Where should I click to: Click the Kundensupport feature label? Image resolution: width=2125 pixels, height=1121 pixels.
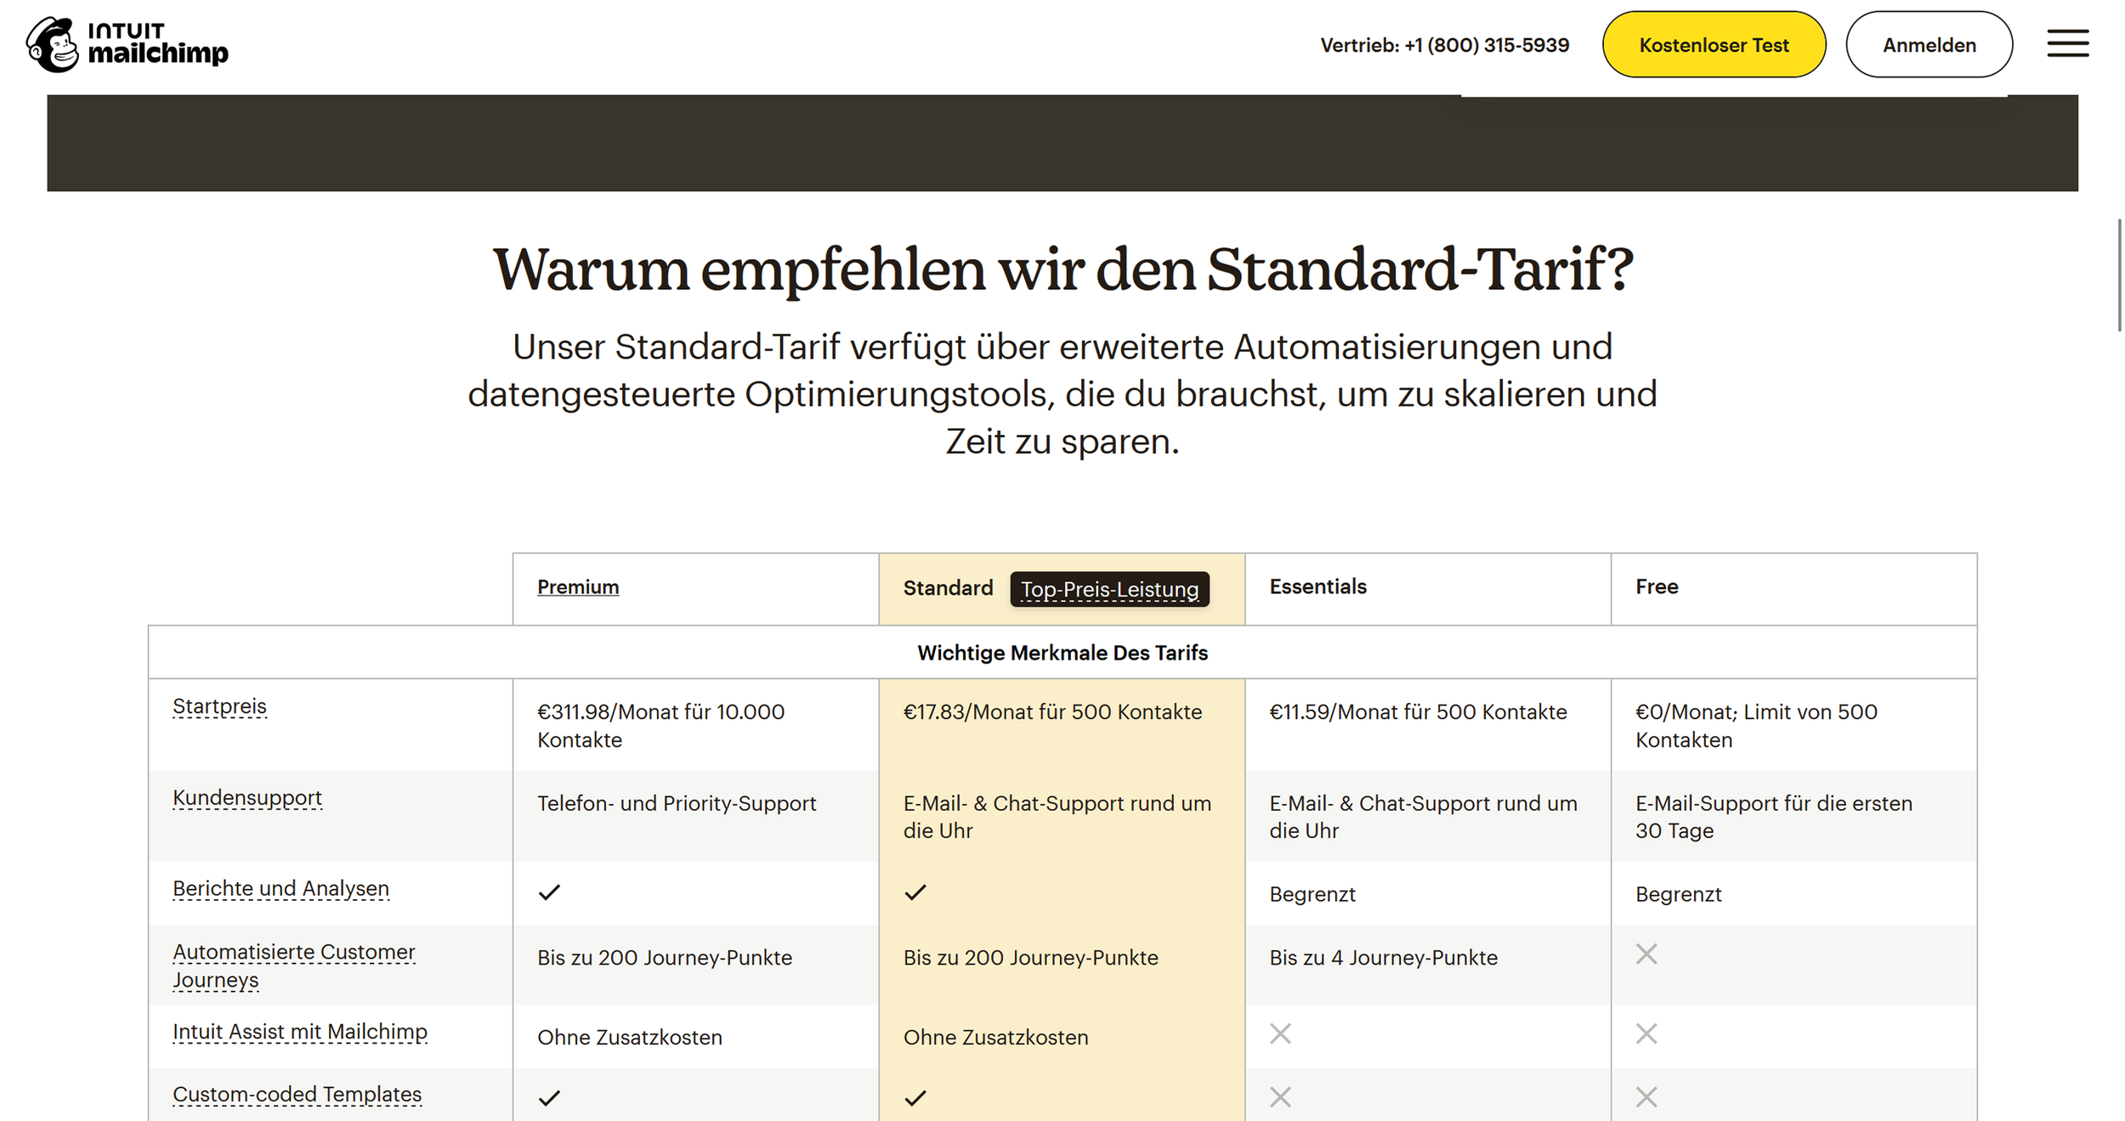[247, 798]
